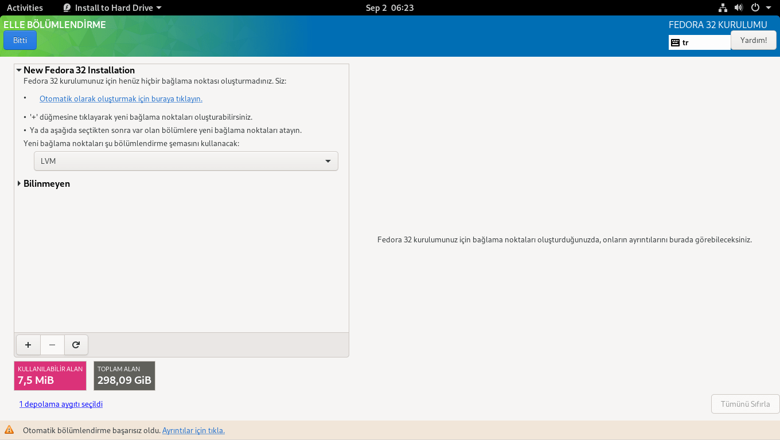Click the keyboard layout icon beside 'tr'
Image resolution: width=780 pixels, height=440 pixels.
click(676, 42)
